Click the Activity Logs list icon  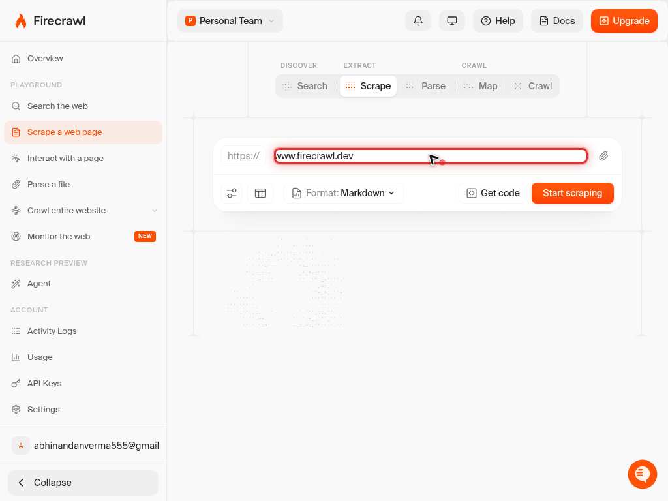pyautogui.click(x=16, y=331)
